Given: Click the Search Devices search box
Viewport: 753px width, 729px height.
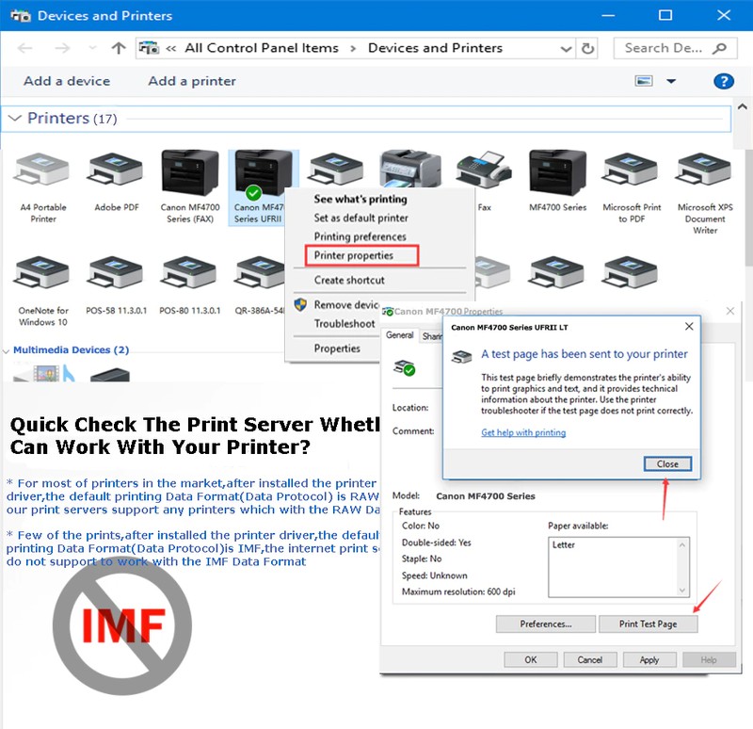Looking at the screenshot, I should (x=668, y=48).
